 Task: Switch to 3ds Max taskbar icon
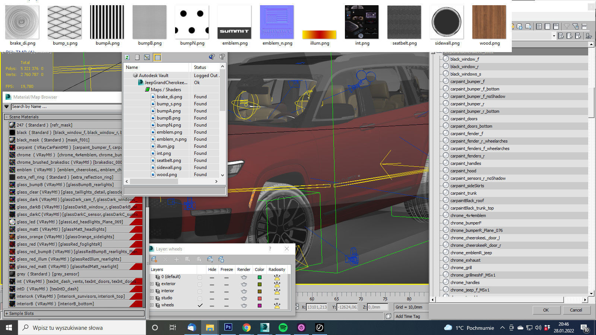[264, 328]
